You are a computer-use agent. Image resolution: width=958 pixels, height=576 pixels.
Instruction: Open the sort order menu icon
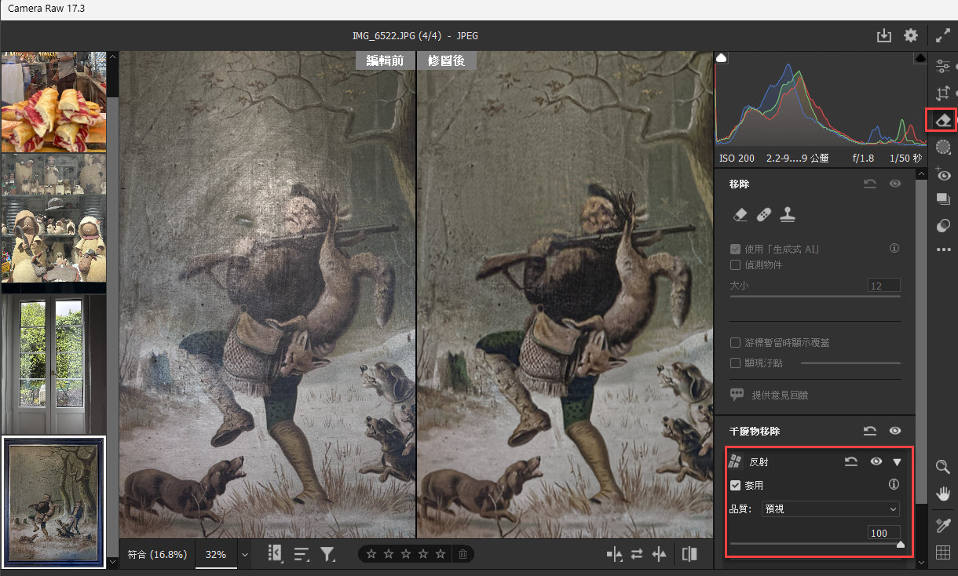tap(301, 554)
